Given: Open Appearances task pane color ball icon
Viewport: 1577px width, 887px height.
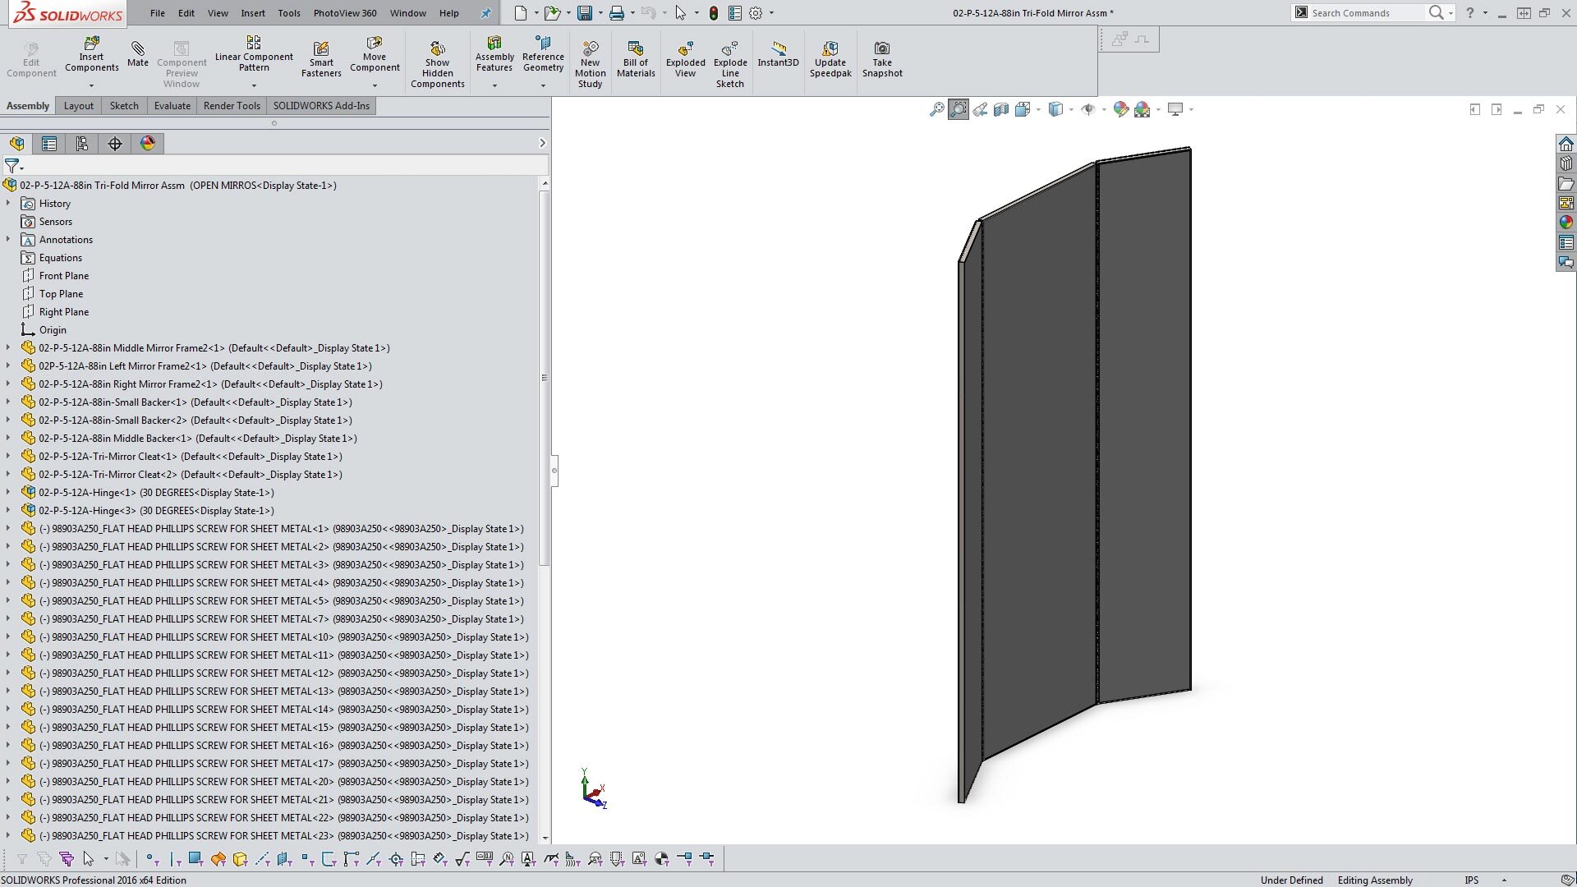Looking at the screenshot, I should (x=1566, y=222).
